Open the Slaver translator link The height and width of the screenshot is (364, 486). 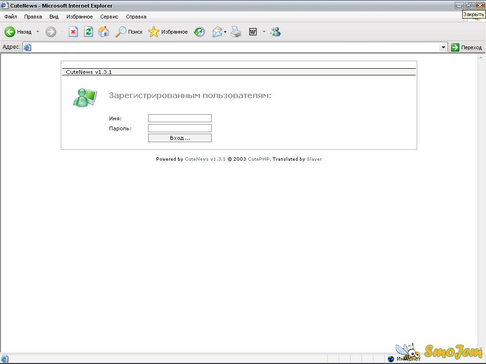coord(314,159)
